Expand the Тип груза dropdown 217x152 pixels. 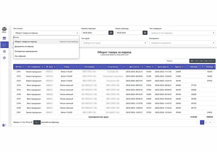click(x=114, y=43)
